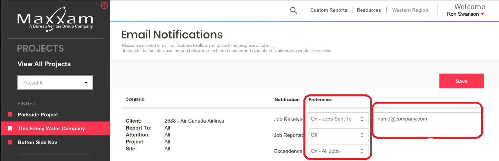The width and height of the screenshot is (499, 161).
Task: Open the Button Side Nav pinned item
Action: (x=38, y=143)
